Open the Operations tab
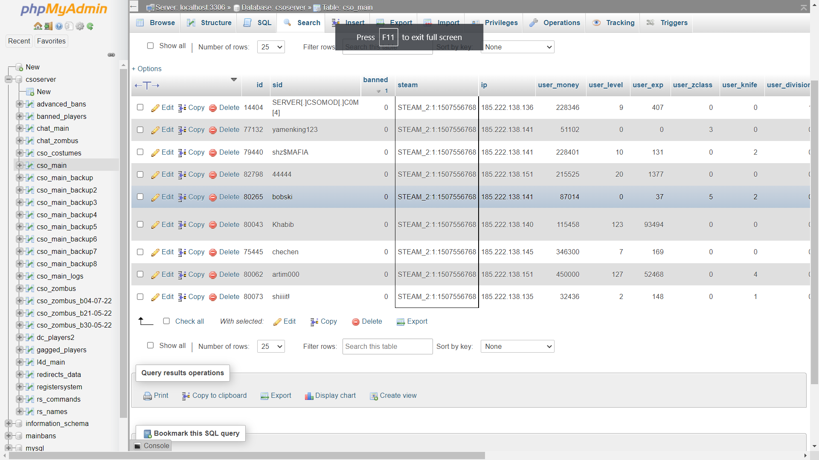 tap(555, 23)
